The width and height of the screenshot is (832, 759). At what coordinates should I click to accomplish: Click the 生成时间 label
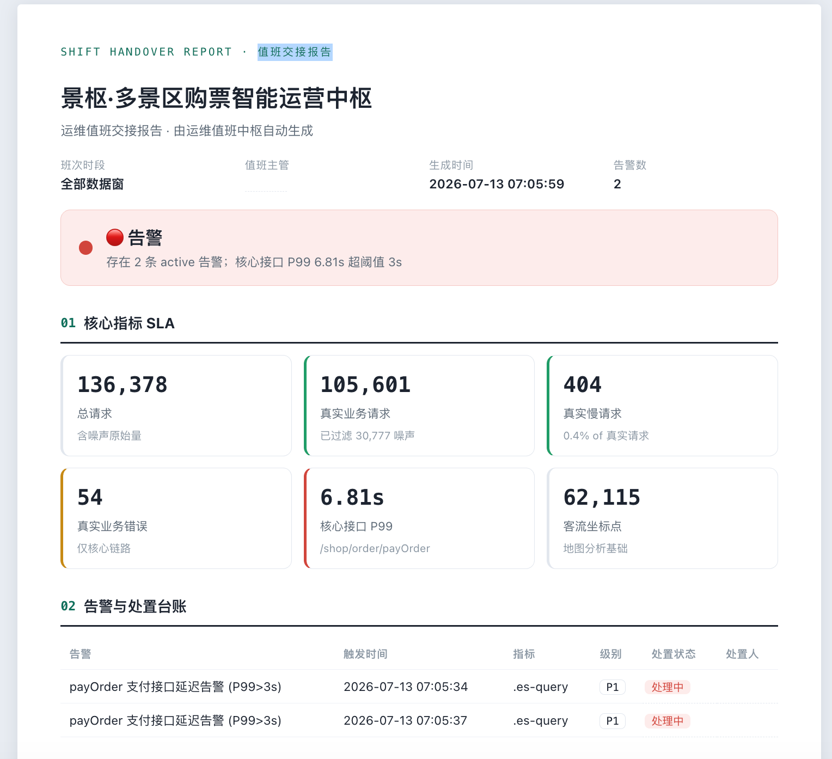point(451,165)
